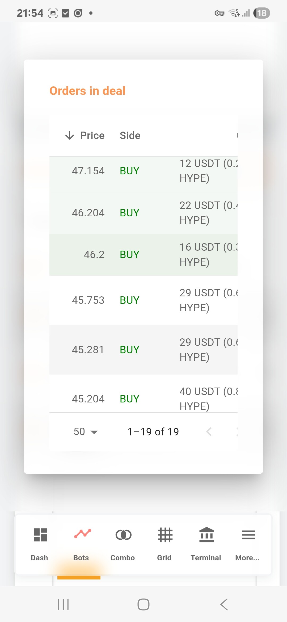Expand rows per page dropdown showing 50

(86, 432)
